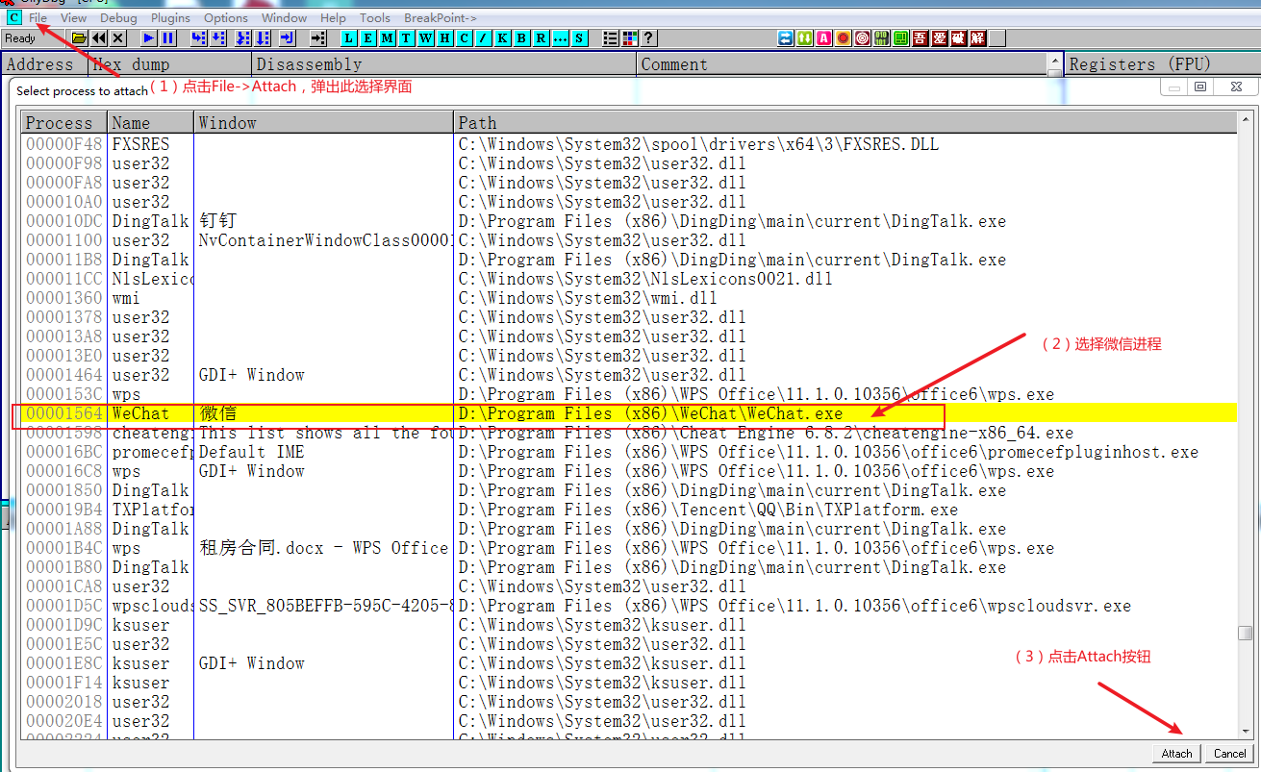Sort list by Name column header
The width and height of the screenshot is (1261, 772).
(x=150, y=123)
